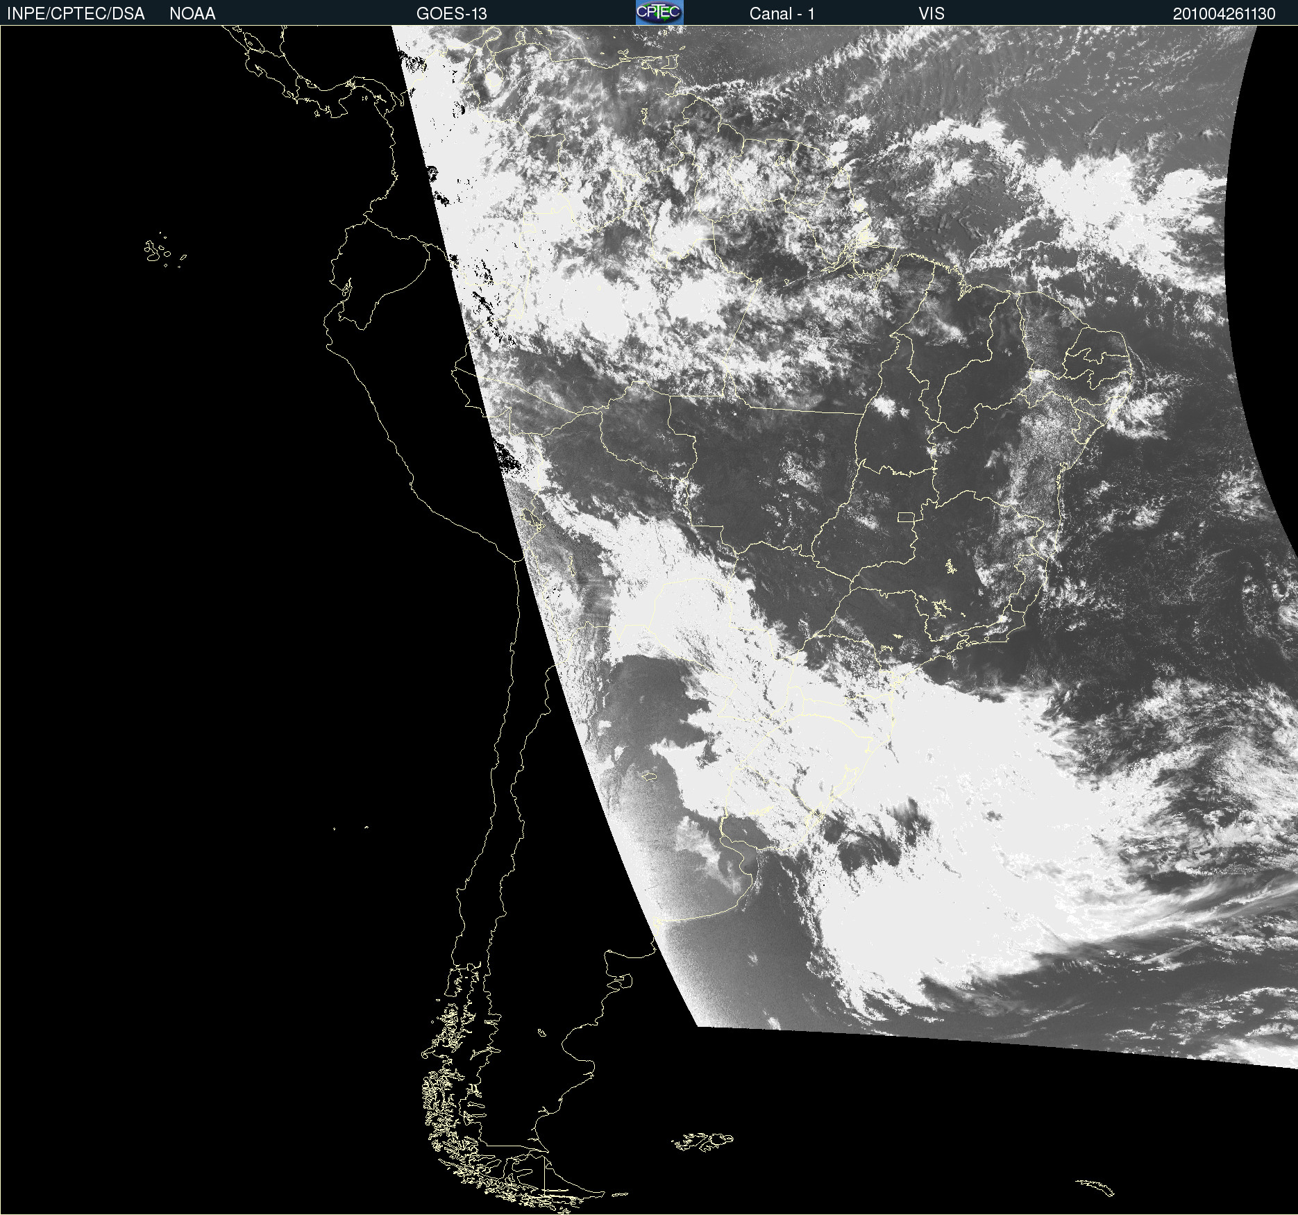Select the VIS channel label
The width and height of the screenshot is (1298, 1215).
pos(932,14)
